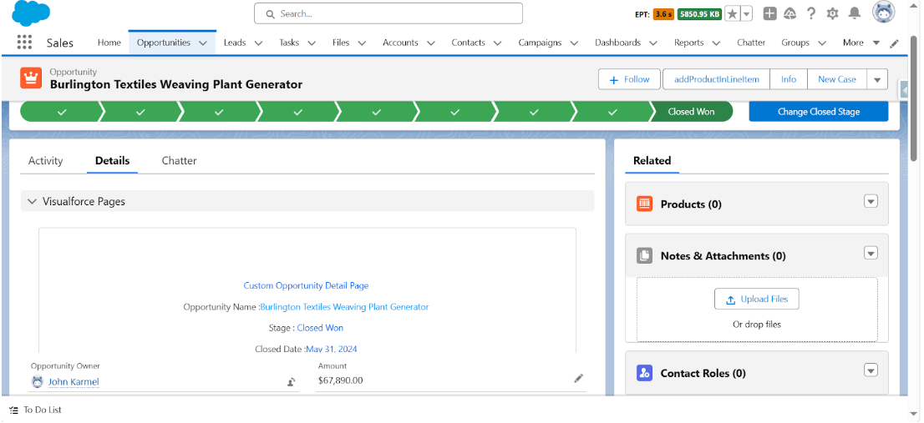Image resolution: width=924 pixels, height=423 pixels.
Task: Click the New Case button
Action: point(837,78)
